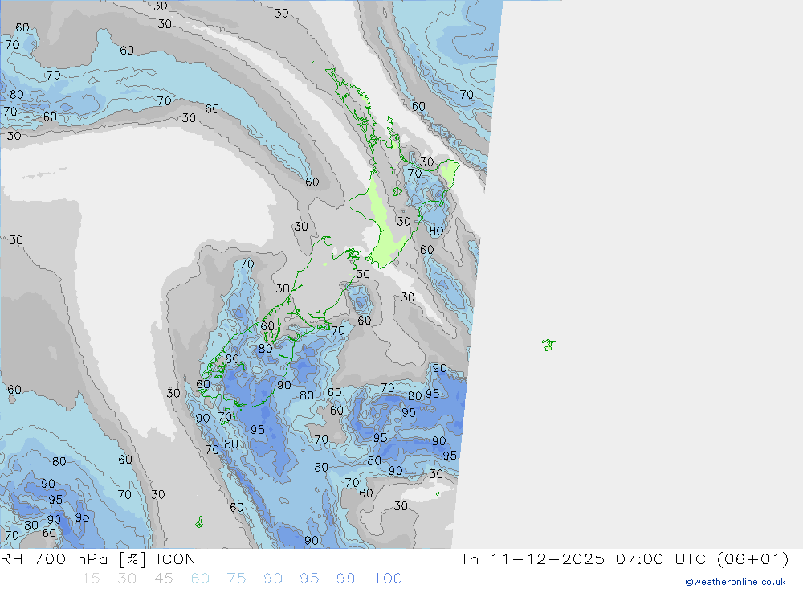Click legend value 99 in color scale

pos(345,579)
